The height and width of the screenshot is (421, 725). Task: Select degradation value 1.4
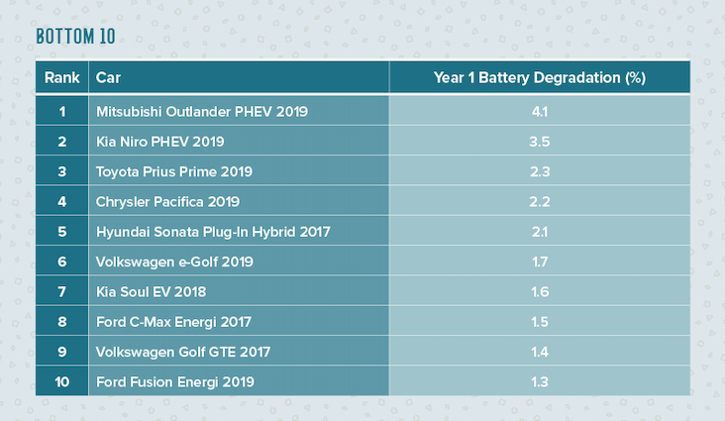pyautogui.click(x=540, y=352)
